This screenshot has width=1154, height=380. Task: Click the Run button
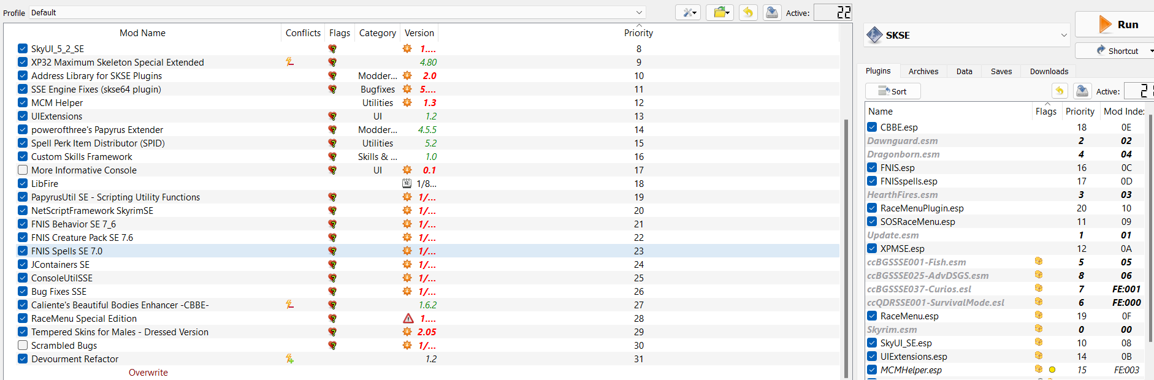coord(1116,25)
